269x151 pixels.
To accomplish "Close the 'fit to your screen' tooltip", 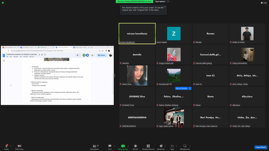I will click(x=165, y=7).
